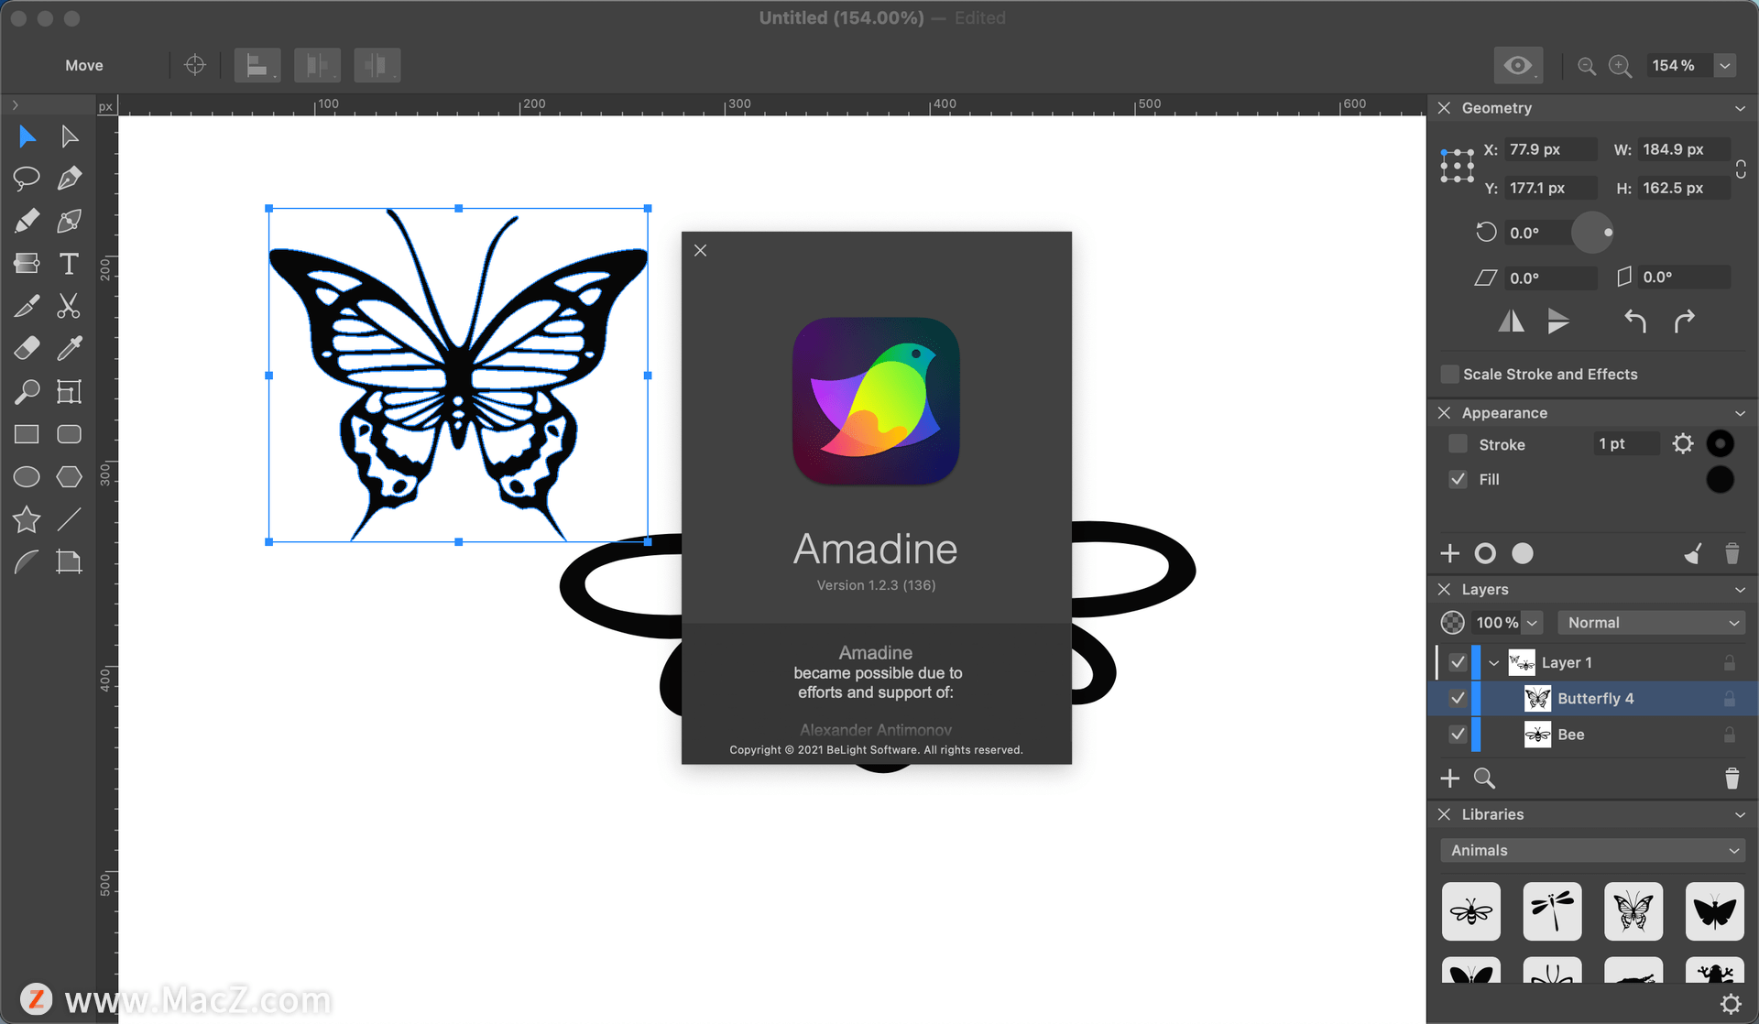
Task: Select the Ellipse shape tool
Action: [x=27, y=477]
